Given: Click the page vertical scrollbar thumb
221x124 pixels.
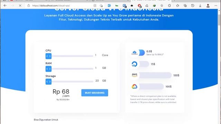Looking at the screenshot, I should pyautogui.click(x=219, y=20).
